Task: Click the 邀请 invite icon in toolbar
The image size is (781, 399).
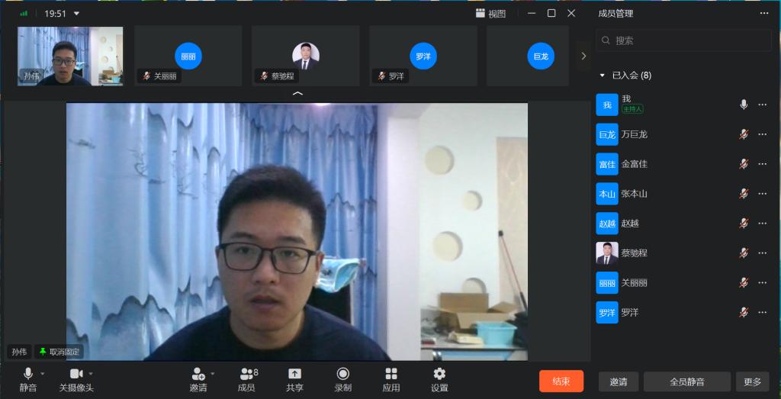Action: 198,374
